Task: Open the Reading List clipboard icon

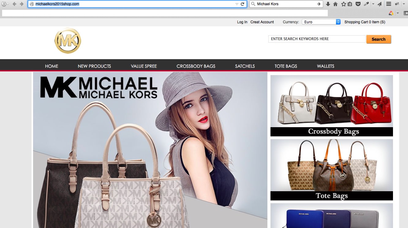Action: click(x=350, y=4)
